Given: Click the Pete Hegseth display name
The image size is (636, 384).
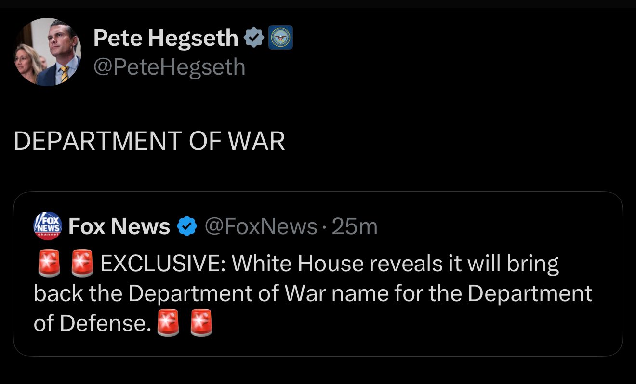Looking at the screenshot, I should click(165, 38).
